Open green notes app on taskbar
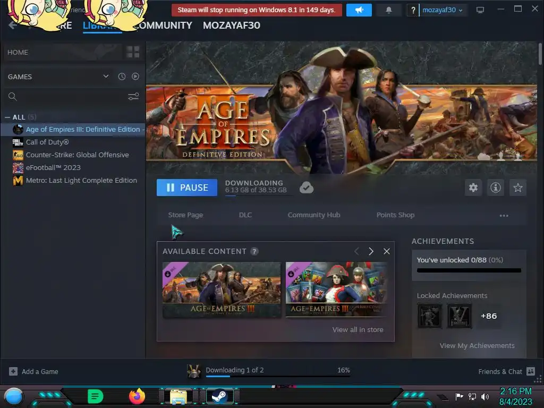The width and height of the screenshot is (544, 408). pyautogui.click(x=96, y=396)
